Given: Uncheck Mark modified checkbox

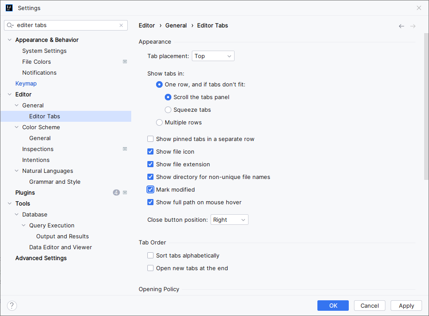Looking at the screenshot, I should tap(150, 189).
